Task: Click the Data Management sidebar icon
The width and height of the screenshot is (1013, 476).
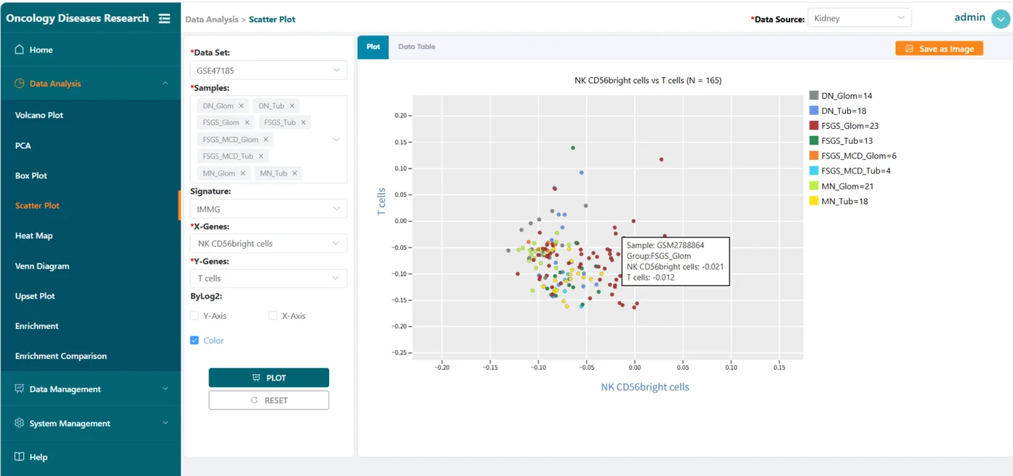Action: point(20,388)
